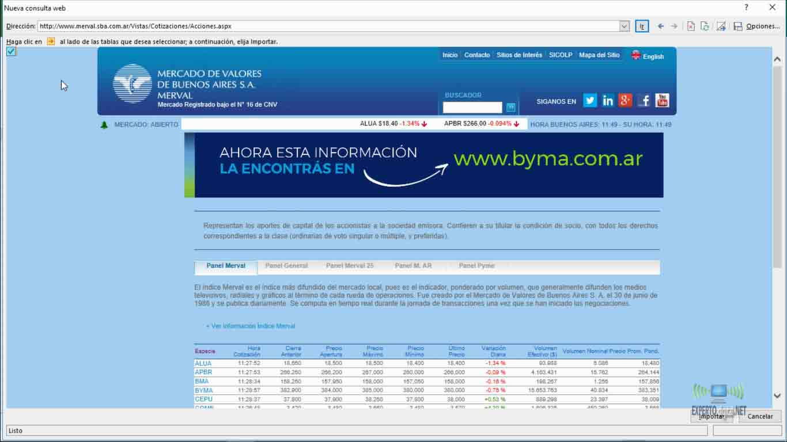The image size is (787, 442).
Task: Click the save query icon
Action: pyautogui.click(x=738, y=26)
